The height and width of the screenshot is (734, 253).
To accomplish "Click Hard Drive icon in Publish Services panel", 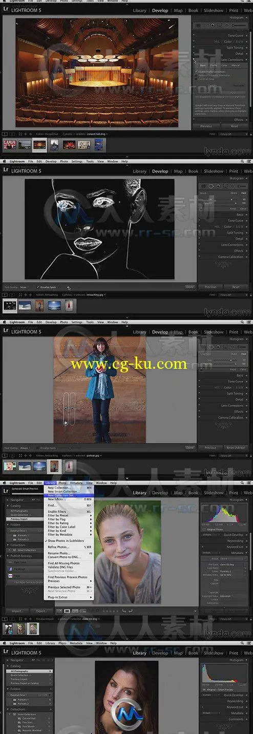I will click(10, 562).
